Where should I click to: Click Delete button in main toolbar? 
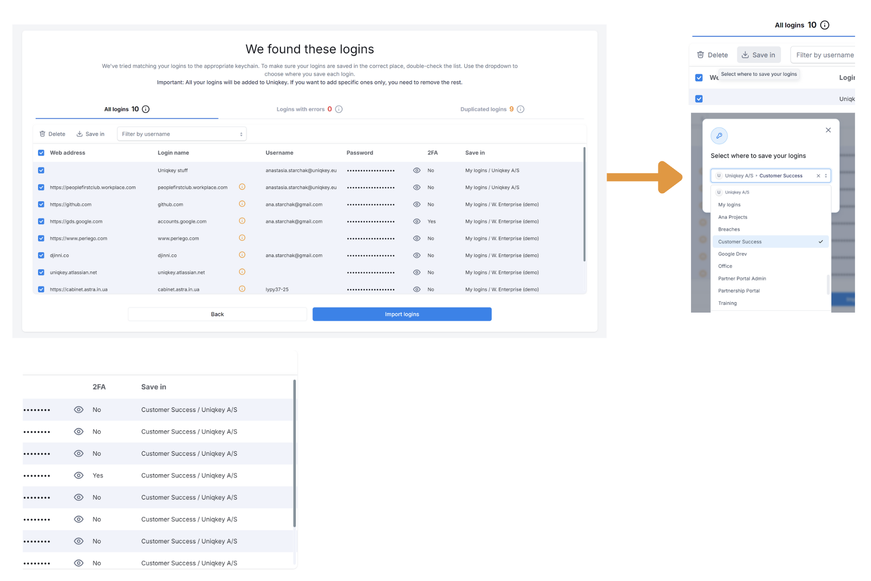coord(52,134)
